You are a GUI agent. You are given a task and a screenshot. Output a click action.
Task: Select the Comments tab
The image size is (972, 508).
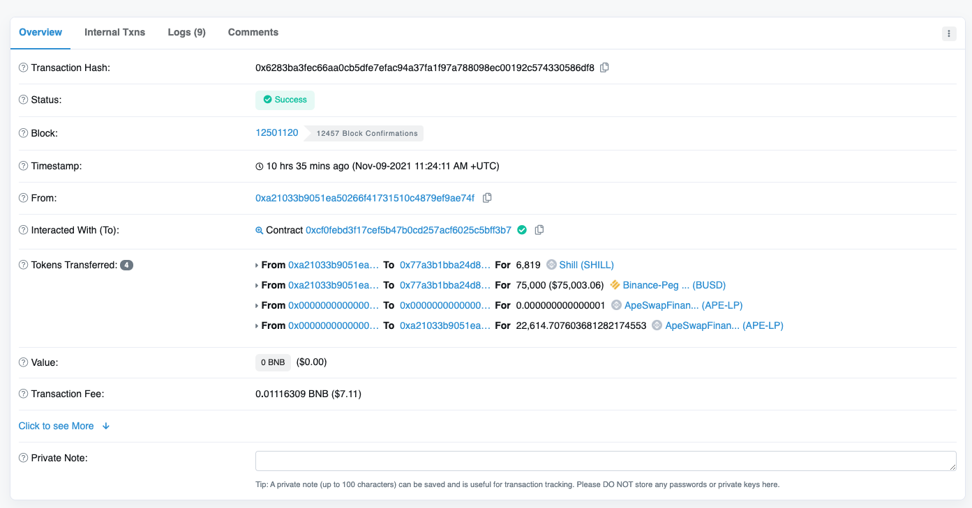(253, 32)
